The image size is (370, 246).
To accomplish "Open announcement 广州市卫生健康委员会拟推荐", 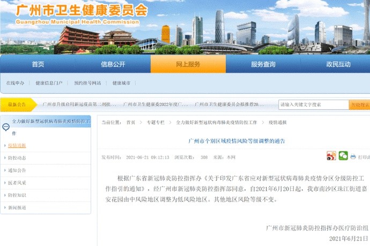I will (230, 105).
